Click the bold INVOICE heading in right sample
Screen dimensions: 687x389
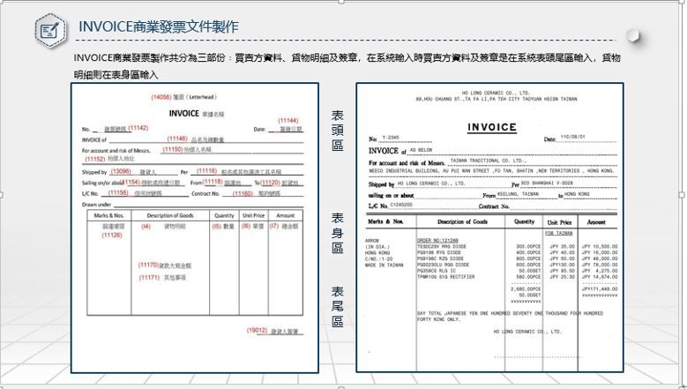tap(491, 128)
